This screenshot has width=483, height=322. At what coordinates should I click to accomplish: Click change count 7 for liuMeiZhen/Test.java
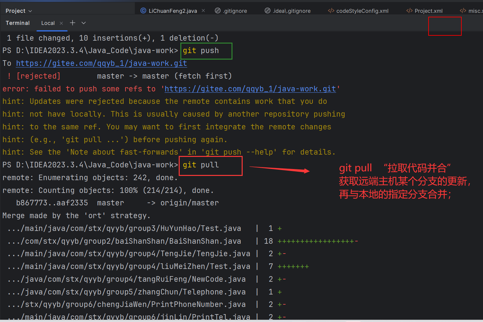pyautogui.click(x=271, y=266)
